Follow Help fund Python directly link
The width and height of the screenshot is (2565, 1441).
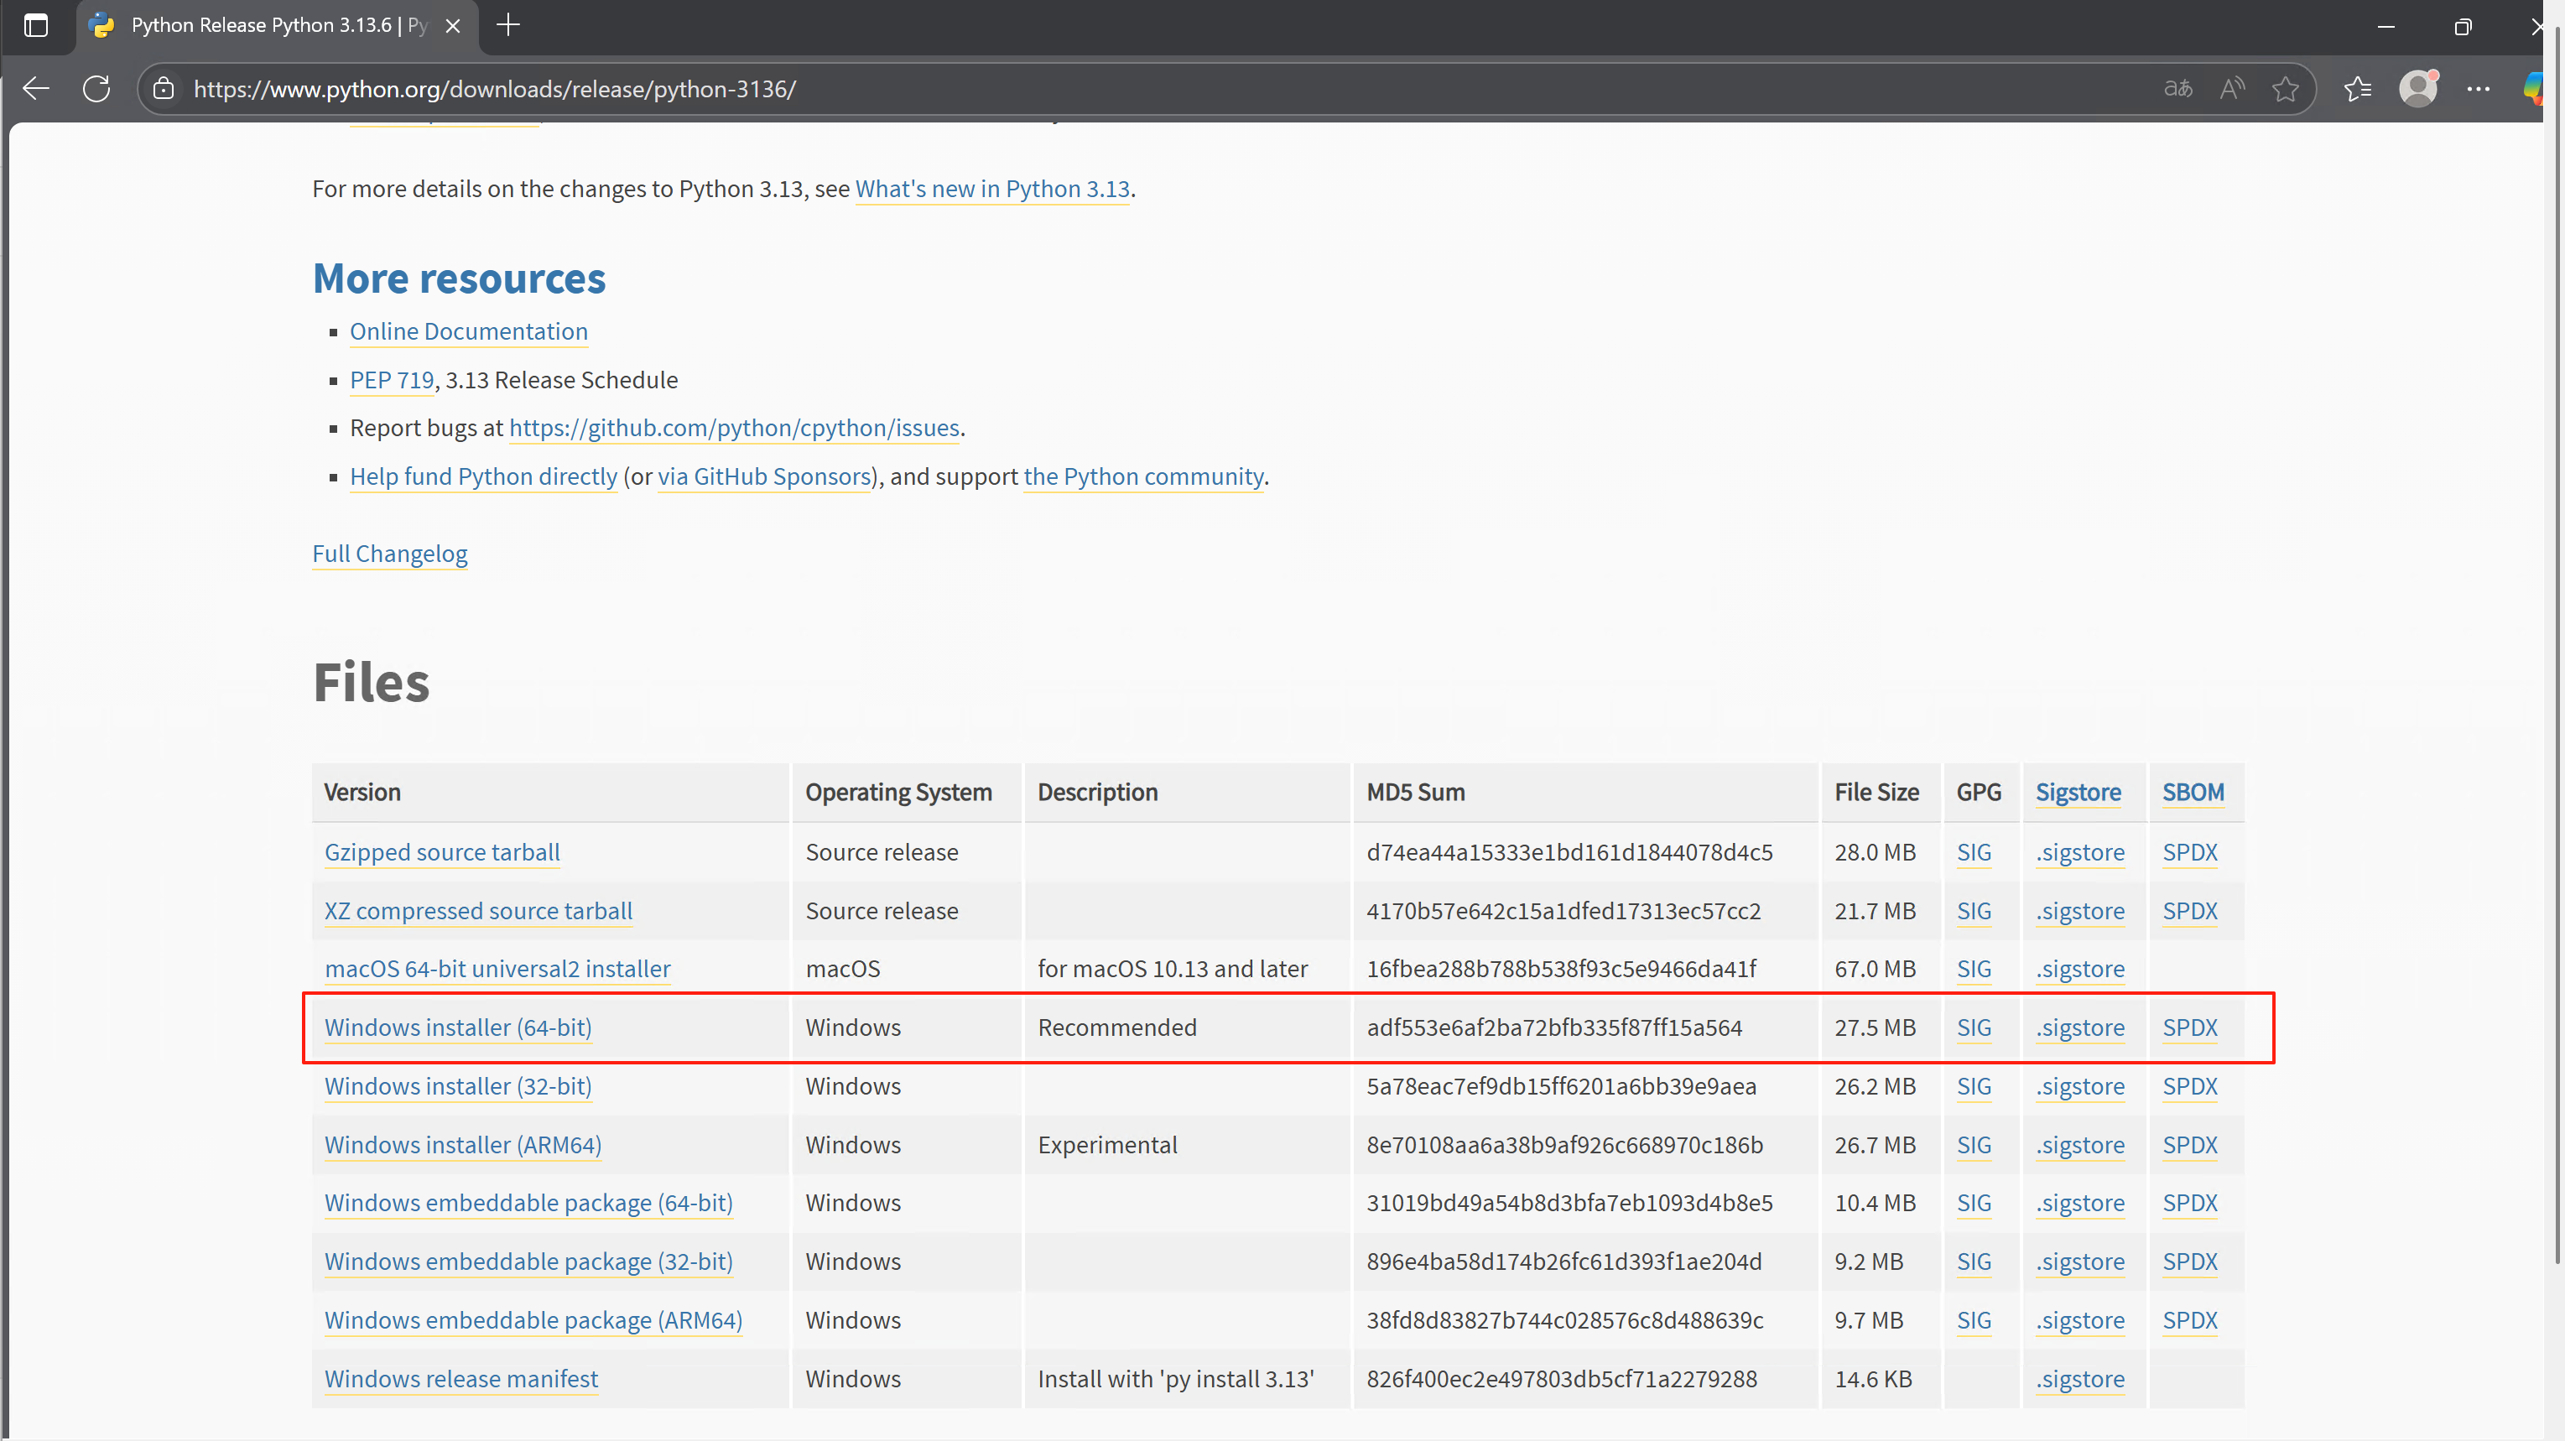pos(484,477)
